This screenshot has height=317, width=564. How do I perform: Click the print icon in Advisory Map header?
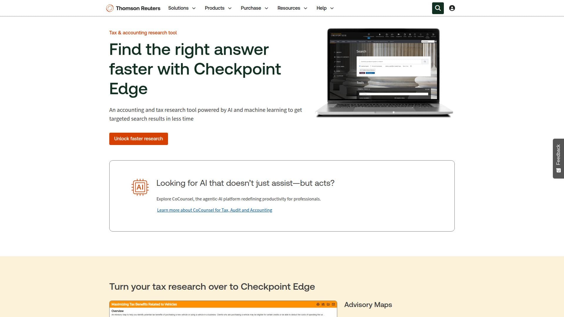click(318, 304)
